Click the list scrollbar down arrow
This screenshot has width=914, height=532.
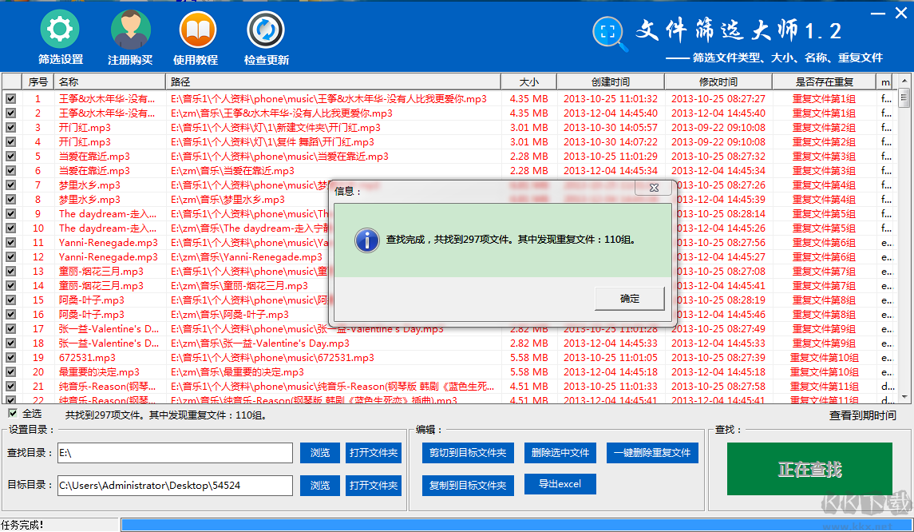point(904,397)
